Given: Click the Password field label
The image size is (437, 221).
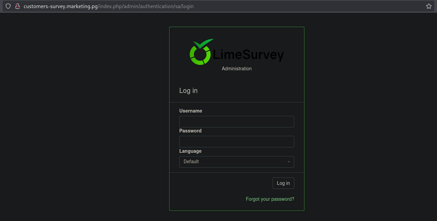Looking at the screenshot, I should pyautogui.click(x=190, y=131).
